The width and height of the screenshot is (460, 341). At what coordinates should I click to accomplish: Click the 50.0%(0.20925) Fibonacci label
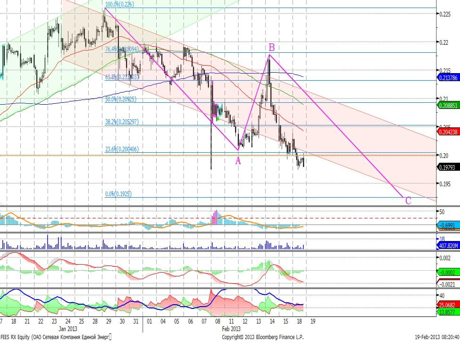coord(121,100)
